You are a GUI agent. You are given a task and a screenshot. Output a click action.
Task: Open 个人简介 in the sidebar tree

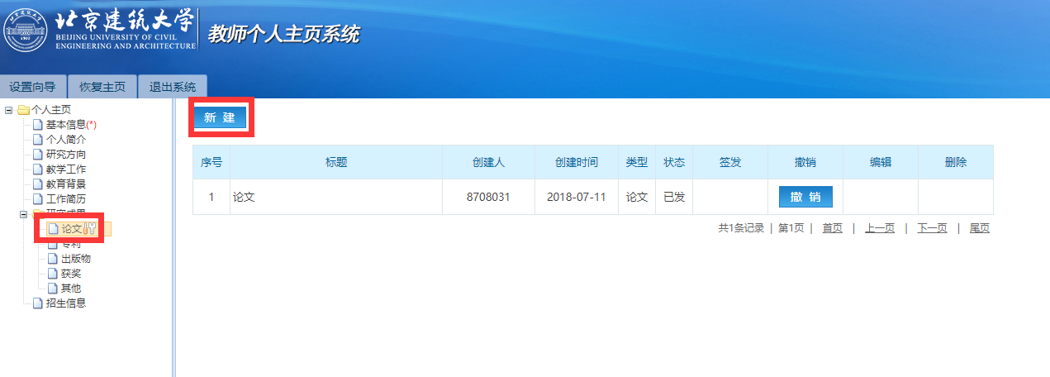click(65, 140)
